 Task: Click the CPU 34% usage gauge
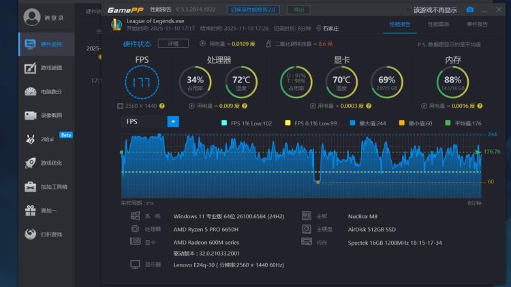pos(196,82)
